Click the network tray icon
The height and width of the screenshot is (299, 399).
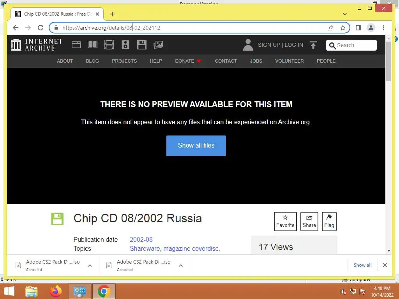pos(353,292)
